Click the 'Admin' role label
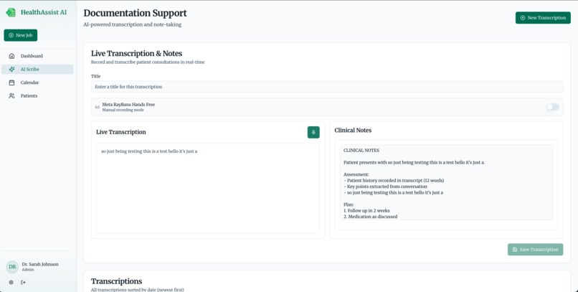The width and height of the screenshot is (578, 292). [x=28, y=270]
